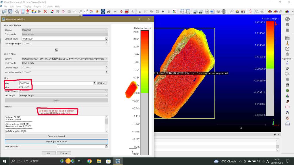Click Export grid as a cloud button
Image resolution: width=294 pixels, height=165 pixels.
[56, 142]
